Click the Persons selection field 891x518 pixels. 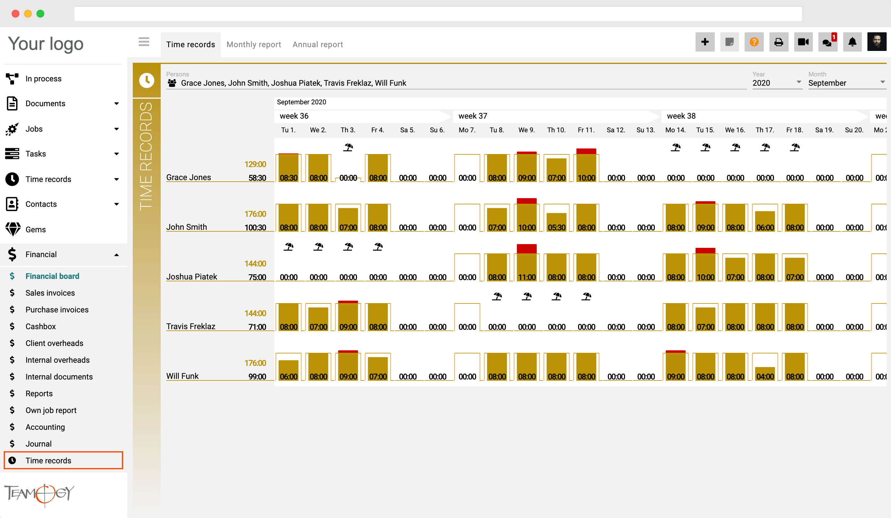456,83
